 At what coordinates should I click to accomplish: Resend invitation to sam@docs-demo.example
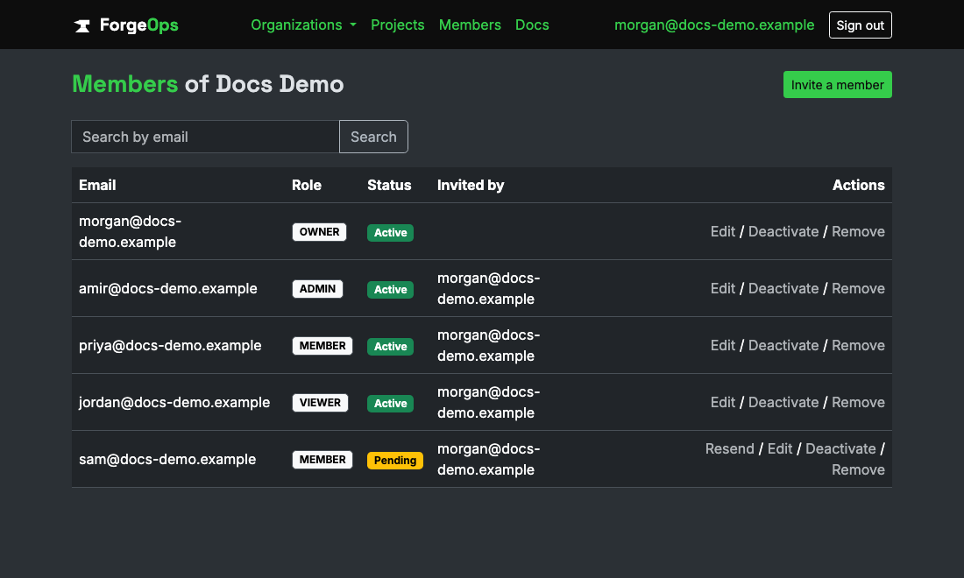click(729, 448)
